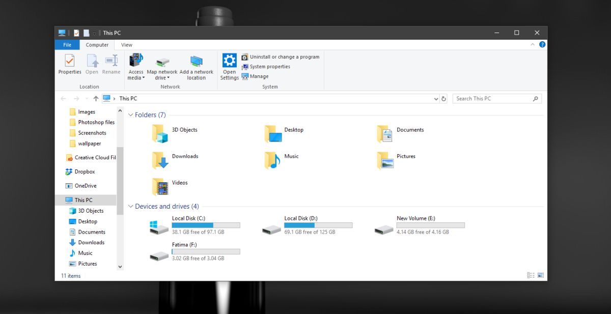Open the File menu tab
The width and height of the screenshot is (611, 314).
pyautogui.click(x=67, y=45)
